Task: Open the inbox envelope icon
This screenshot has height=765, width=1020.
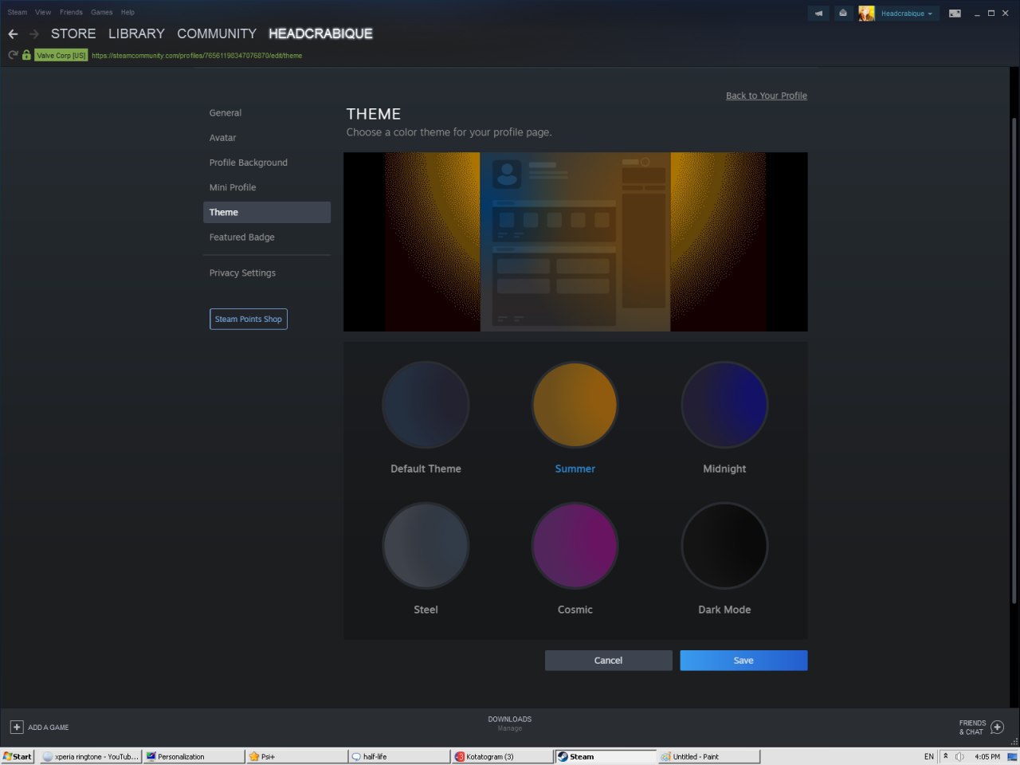Action: [x=843, y=13]
